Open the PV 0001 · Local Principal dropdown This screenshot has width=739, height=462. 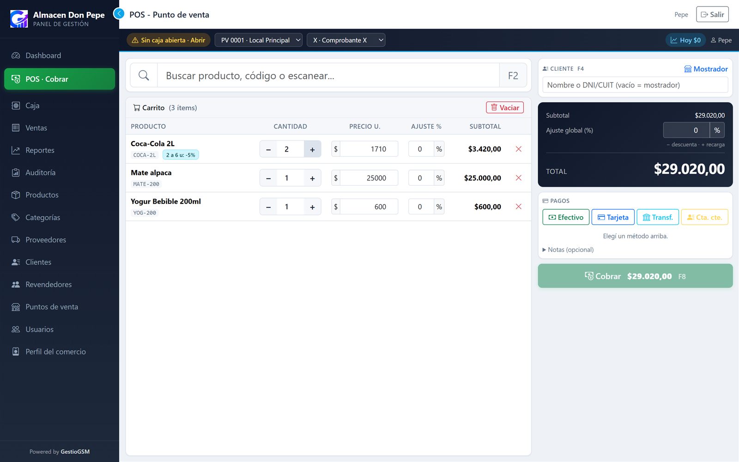[259, 40]
